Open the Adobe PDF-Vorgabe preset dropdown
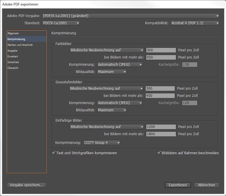The width and height of the screenshot is (226, 196). 130,16
